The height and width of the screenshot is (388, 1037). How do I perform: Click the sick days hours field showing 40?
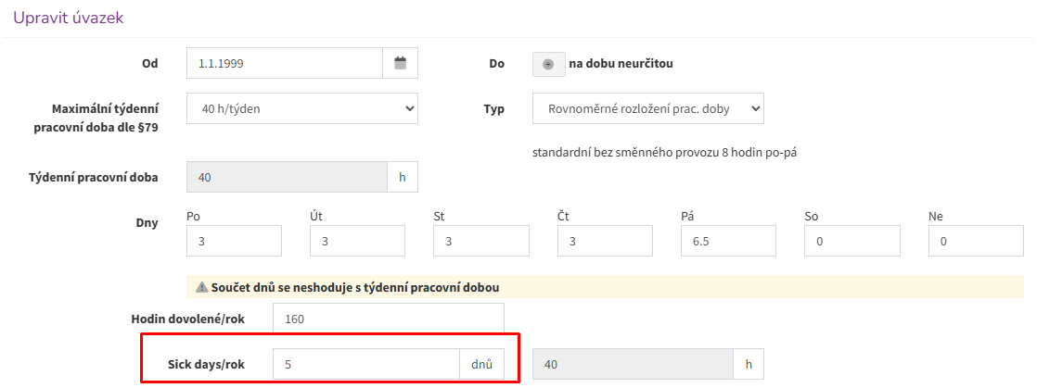(633, 364)
